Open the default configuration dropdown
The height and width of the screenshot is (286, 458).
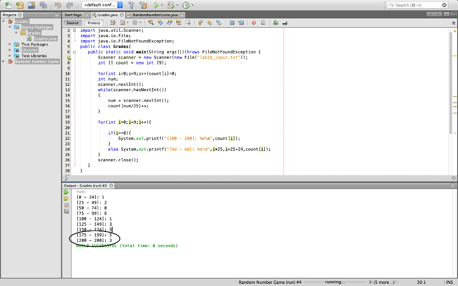point(102,5)
